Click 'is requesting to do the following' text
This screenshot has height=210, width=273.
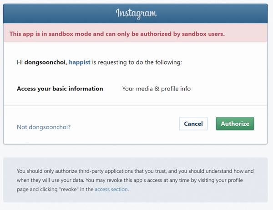137,62
